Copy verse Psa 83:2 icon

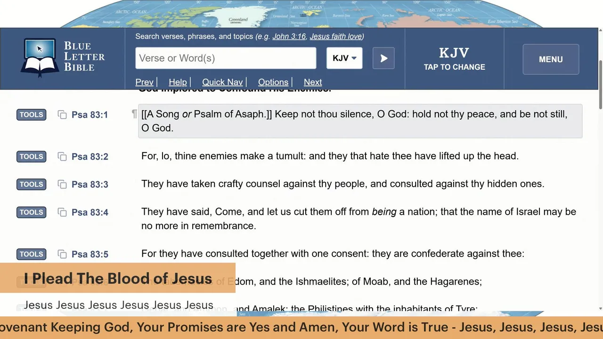click(62, 156)
